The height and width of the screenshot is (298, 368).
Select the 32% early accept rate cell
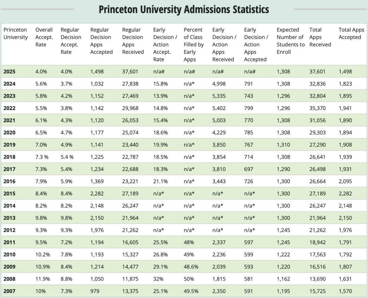click(x=158, y=279)
